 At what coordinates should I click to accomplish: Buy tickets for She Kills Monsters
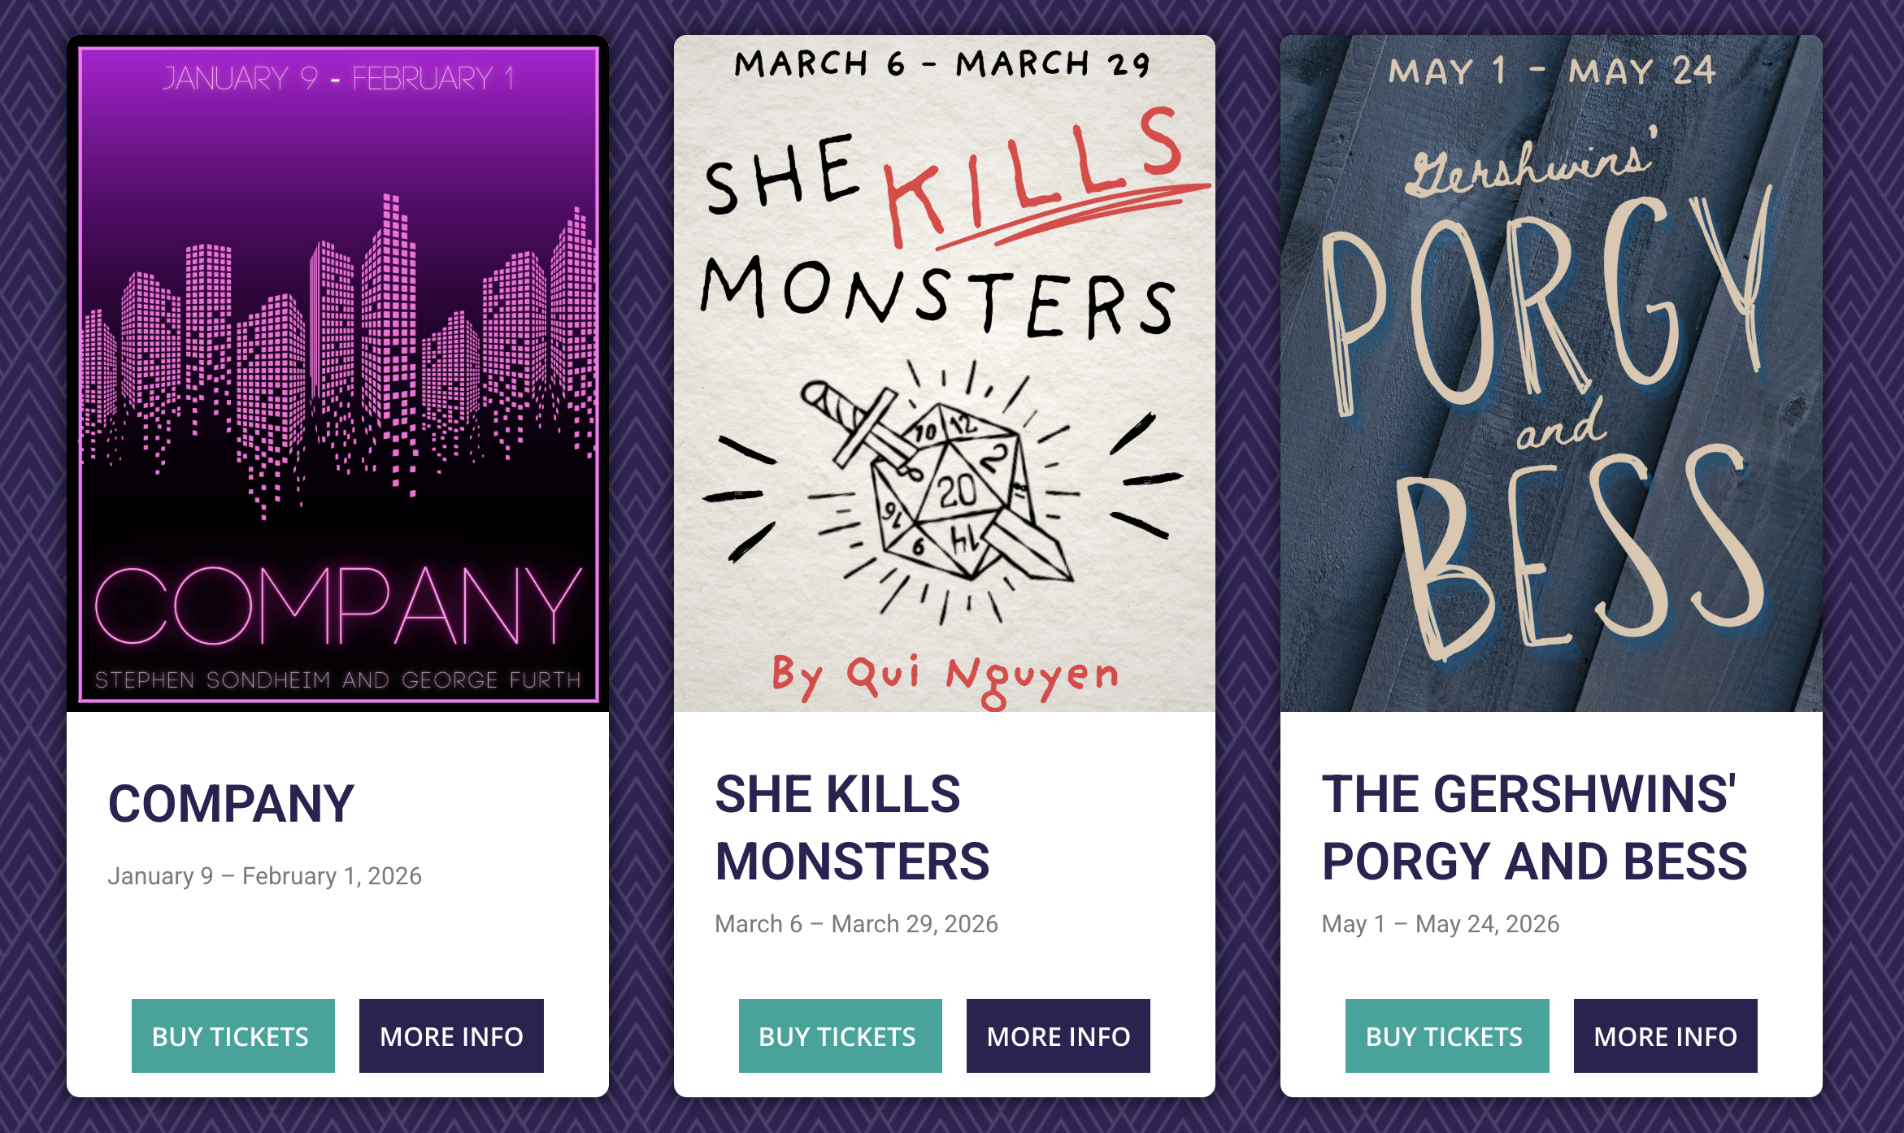840,1035
